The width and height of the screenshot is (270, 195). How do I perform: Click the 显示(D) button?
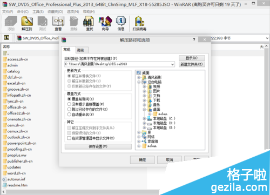[x=192, y=58]
